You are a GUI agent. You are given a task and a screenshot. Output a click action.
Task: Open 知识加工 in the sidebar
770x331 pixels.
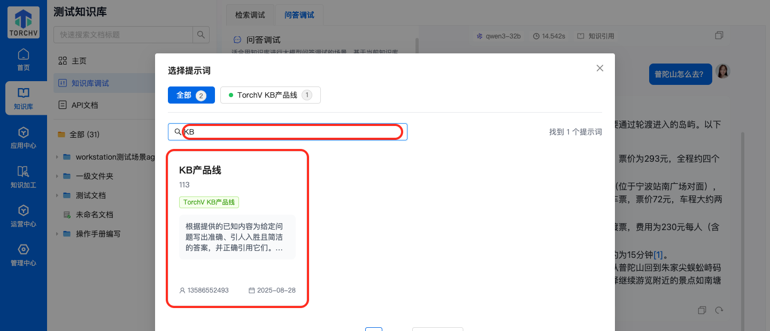coord(24,177)
